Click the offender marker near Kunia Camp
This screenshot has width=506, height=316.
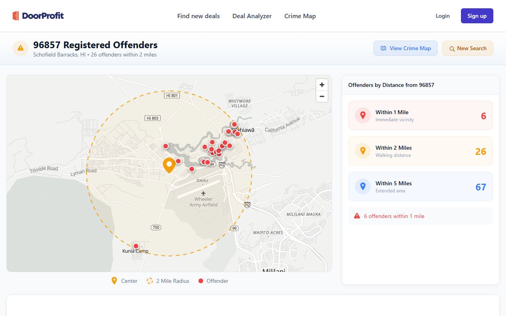pyautogui.click(x=136, y=246)
